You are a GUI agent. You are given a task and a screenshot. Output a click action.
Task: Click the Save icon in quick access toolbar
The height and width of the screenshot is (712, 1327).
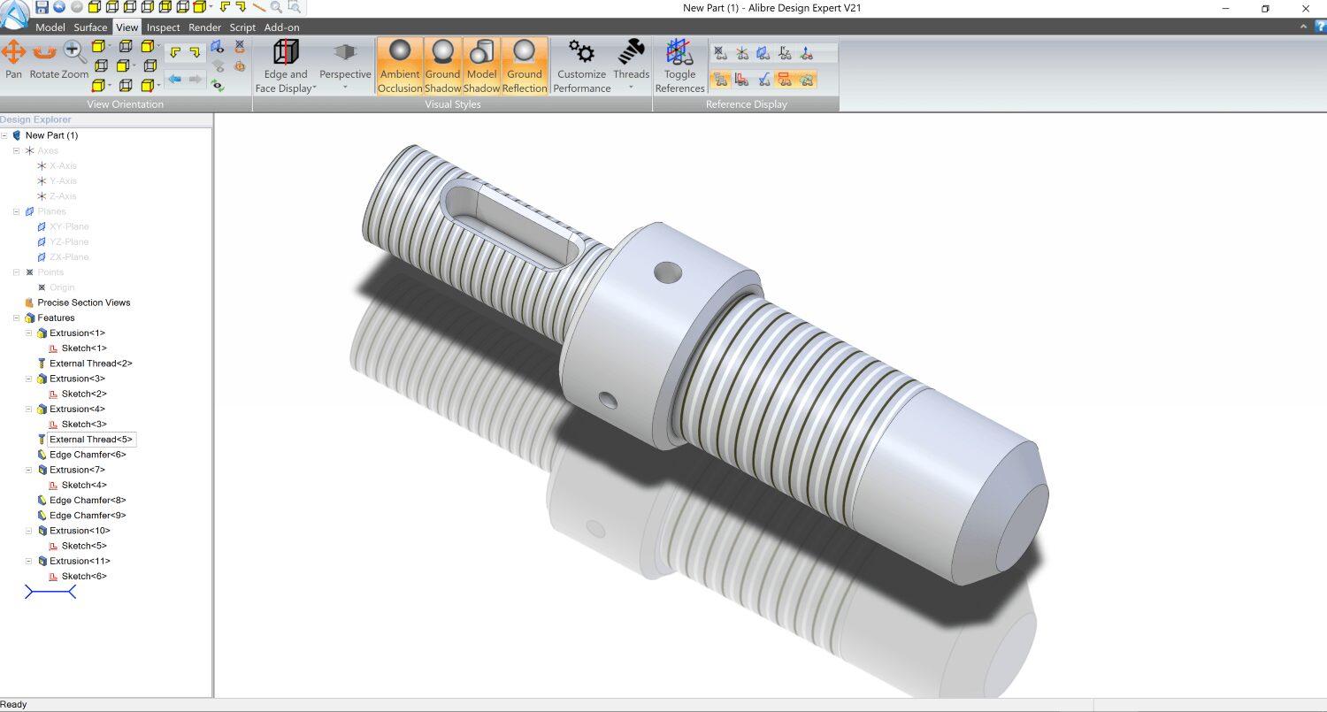(42, 7)
